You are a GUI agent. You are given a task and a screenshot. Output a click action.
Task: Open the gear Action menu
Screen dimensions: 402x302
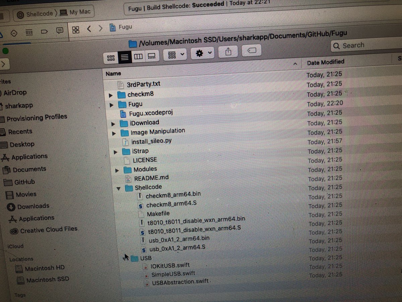[x=202, y=53]
